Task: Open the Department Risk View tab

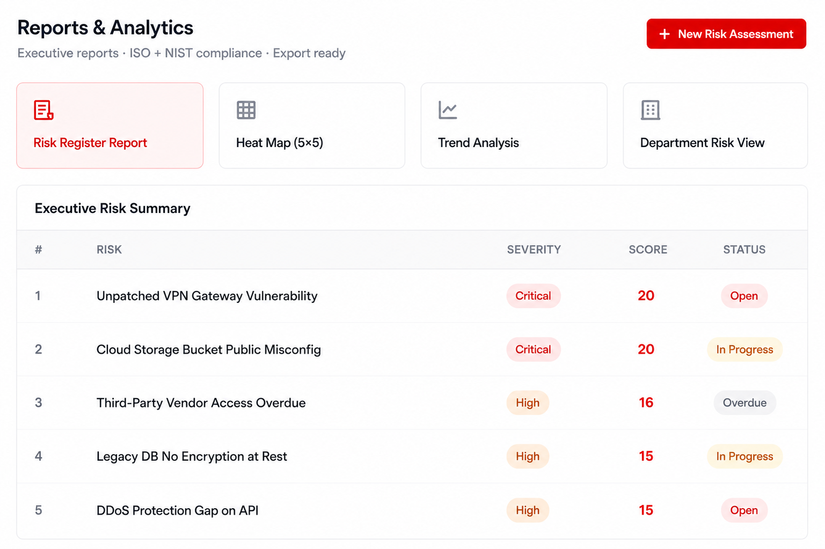Action: tap(716, 126)
